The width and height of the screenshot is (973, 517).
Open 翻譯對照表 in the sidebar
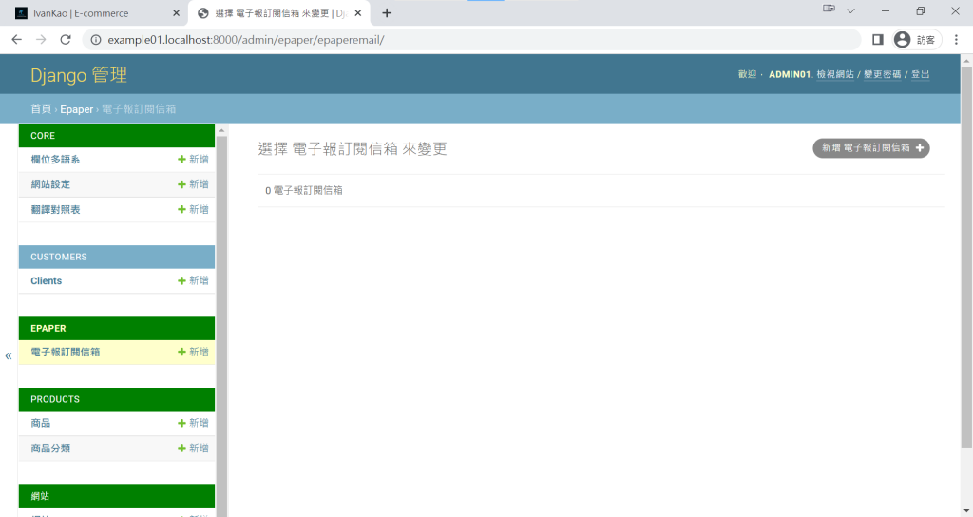(x=55, y=210)
